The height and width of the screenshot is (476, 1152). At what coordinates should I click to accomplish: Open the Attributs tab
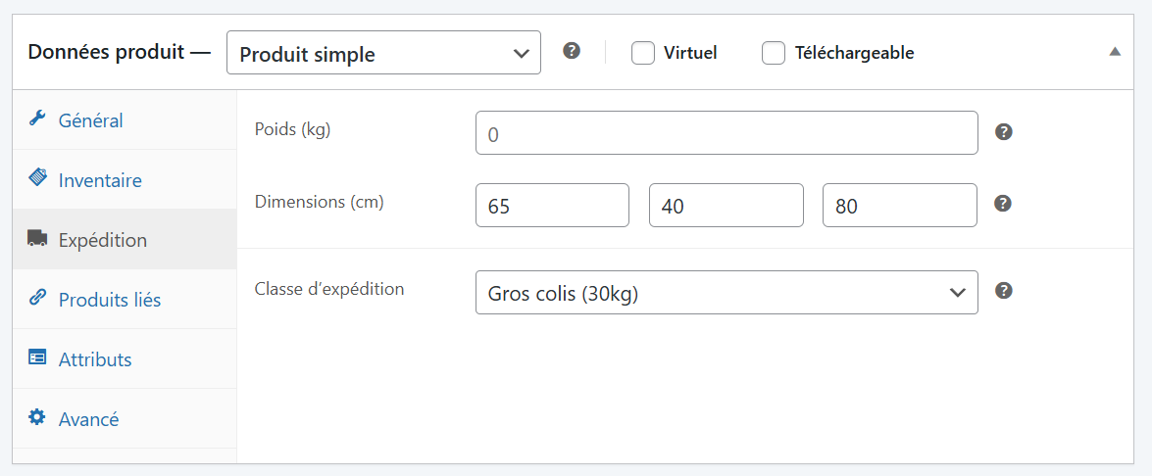(95, 359)
